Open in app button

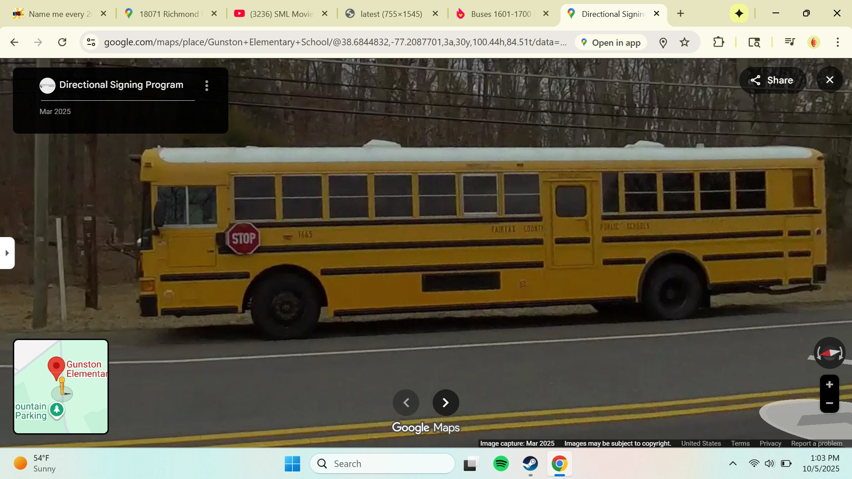coord(610,43)
